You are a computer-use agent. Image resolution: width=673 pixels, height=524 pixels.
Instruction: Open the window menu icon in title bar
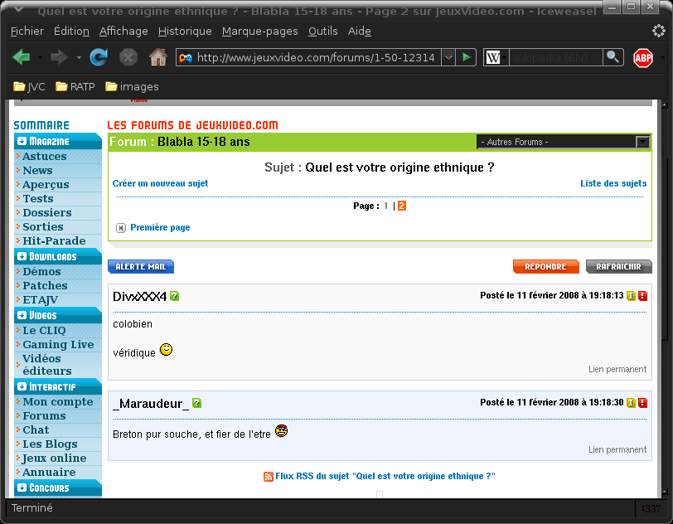(x=18, y=9)
